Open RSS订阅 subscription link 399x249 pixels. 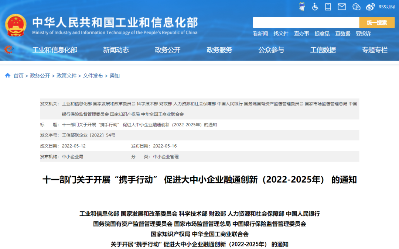pos(386,7)
